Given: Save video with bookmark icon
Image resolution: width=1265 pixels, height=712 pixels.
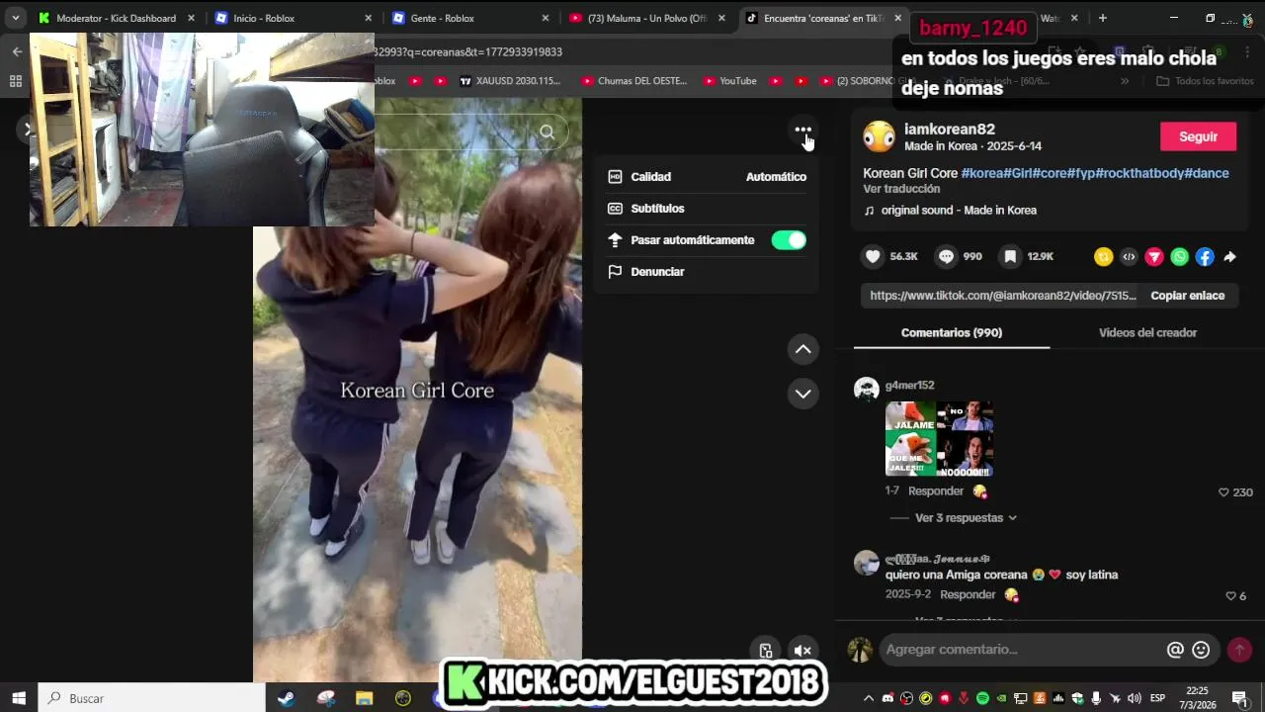Looking at the screenshot, I should (x=1010, y=256).
